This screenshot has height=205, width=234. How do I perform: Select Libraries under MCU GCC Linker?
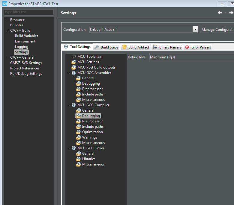(x=89, y=159)
